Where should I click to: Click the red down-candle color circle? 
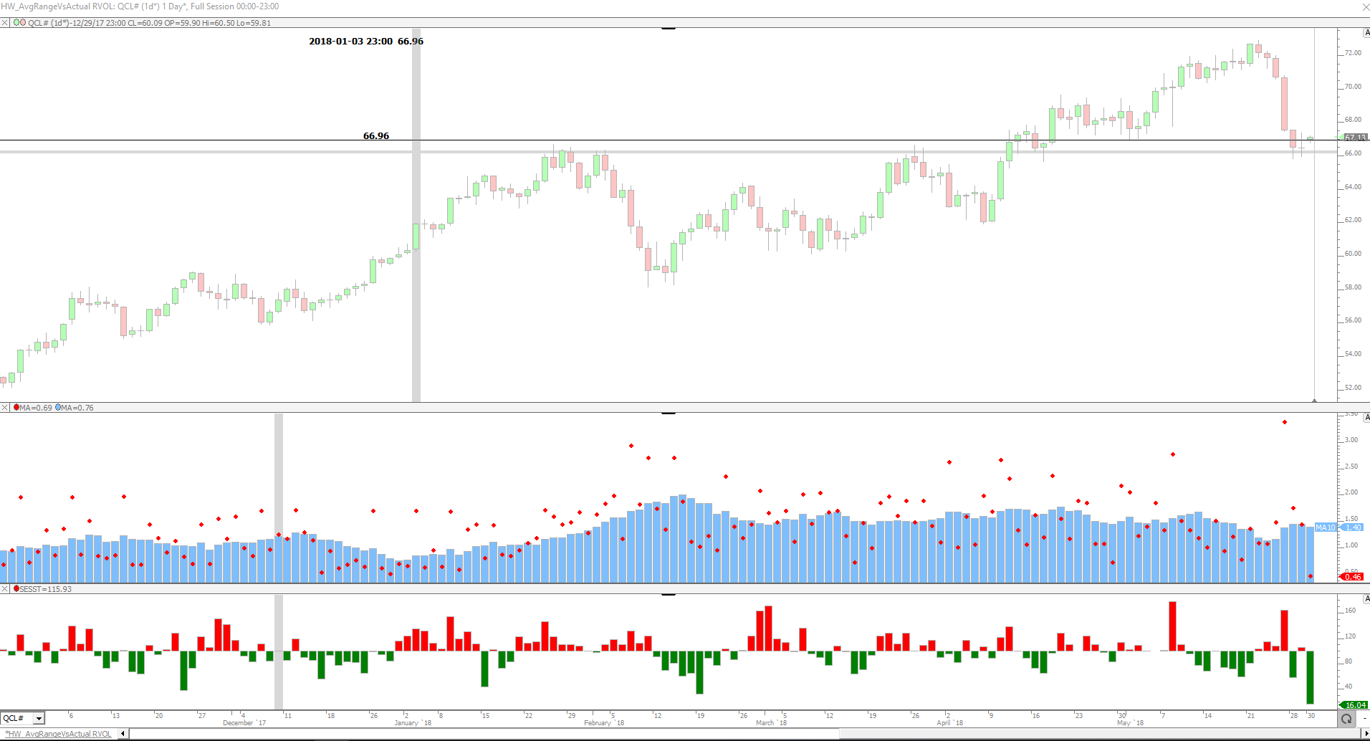[23, 23]
